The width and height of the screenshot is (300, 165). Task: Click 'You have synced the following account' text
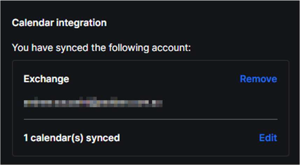101,47
